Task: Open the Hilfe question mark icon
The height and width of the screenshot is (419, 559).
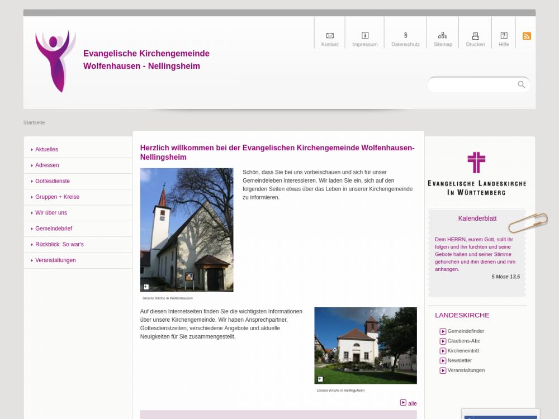Action: (504, 36)
